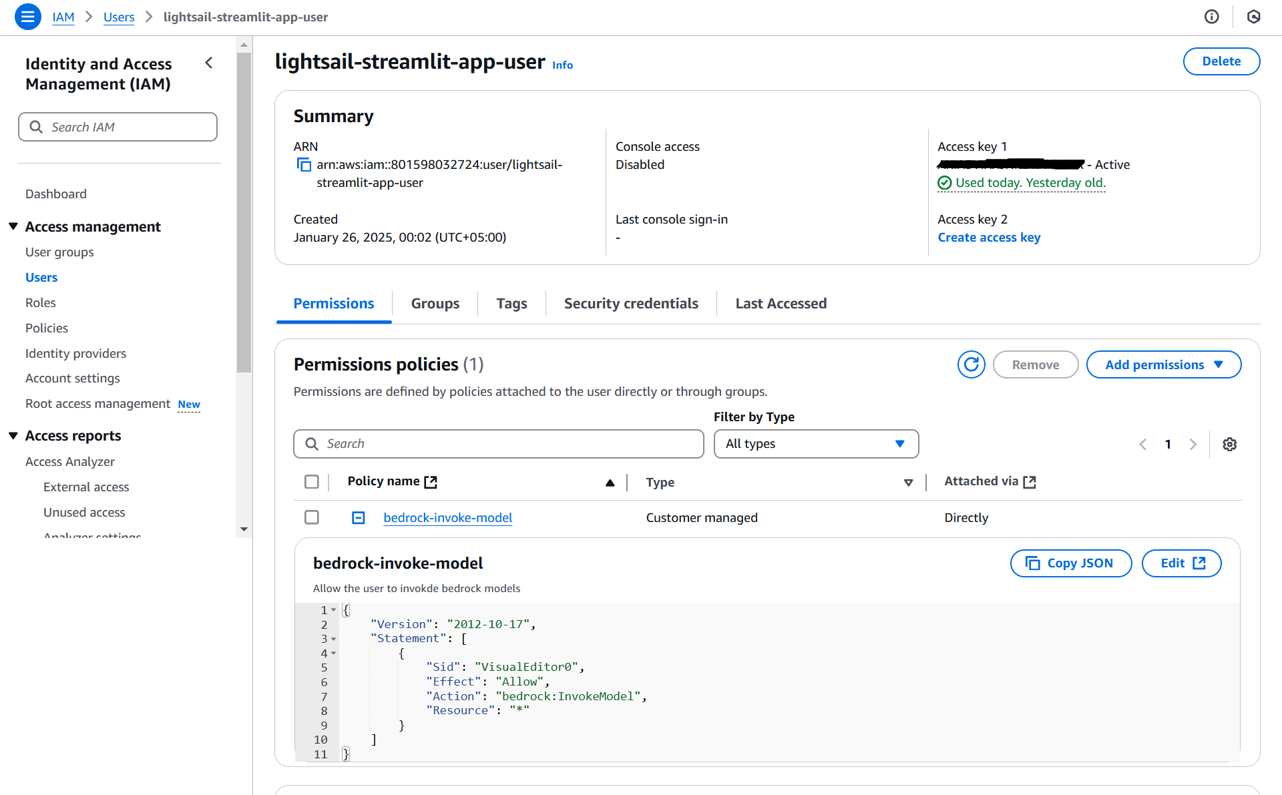Sort by Type column arrow
The image size is (1282, 795).
pyautogui.click(x=908, y=483)
